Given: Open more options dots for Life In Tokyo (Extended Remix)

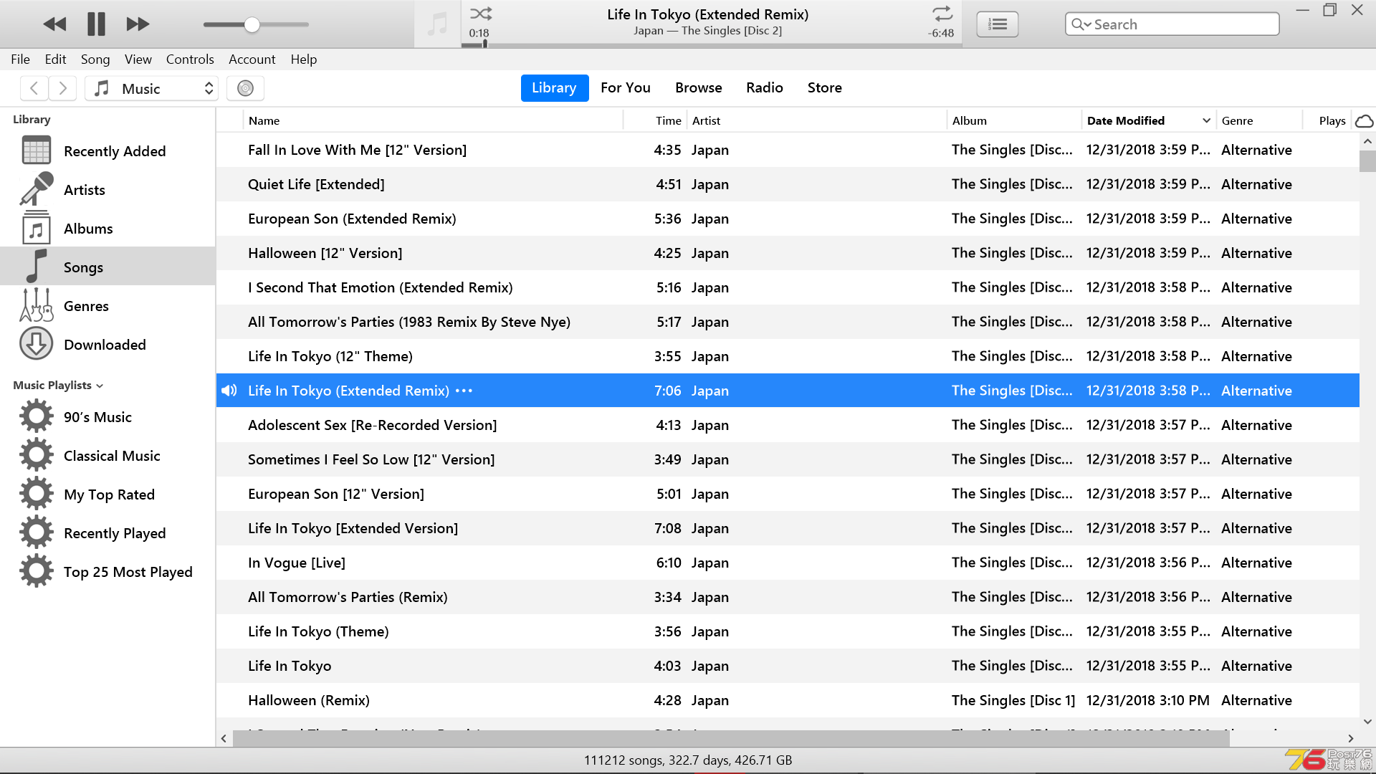Looking at the screenshot, I should pyautogui.click(x=464, y=391).
